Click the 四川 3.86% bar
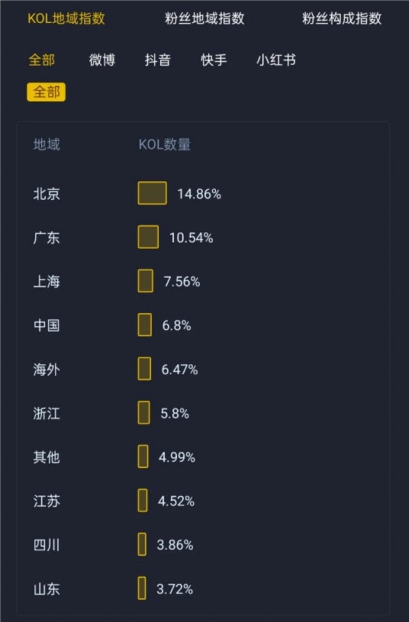This screenshot has height=622, width=409. pos(142,545)
